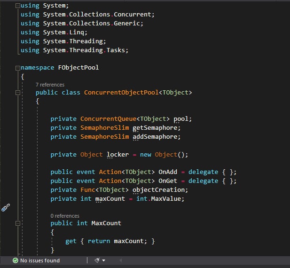Open the code cleanup broom icon
290x268 pixels.
(x=97, y=260)
